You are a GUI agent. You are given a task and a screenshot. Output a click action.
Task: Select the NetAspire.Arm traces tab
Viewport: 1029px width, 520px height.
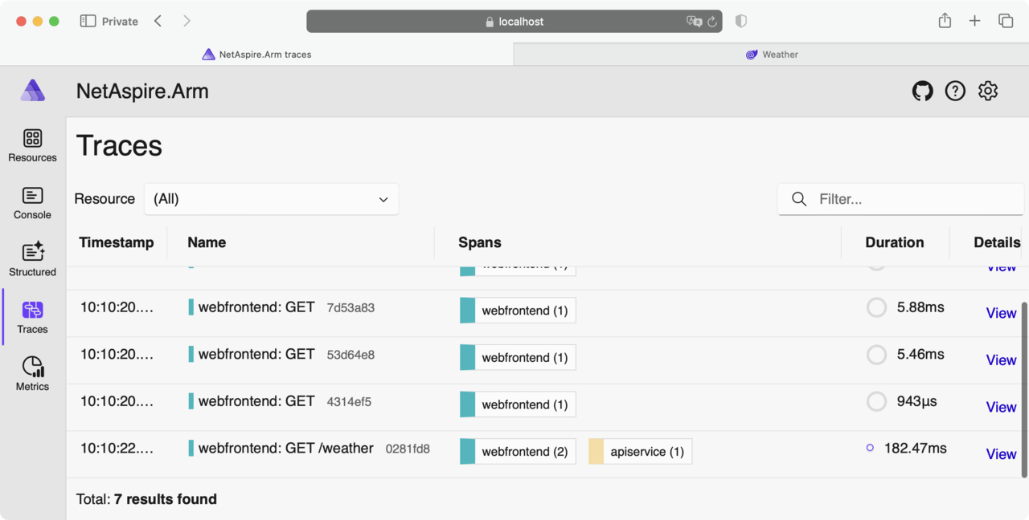256,55
